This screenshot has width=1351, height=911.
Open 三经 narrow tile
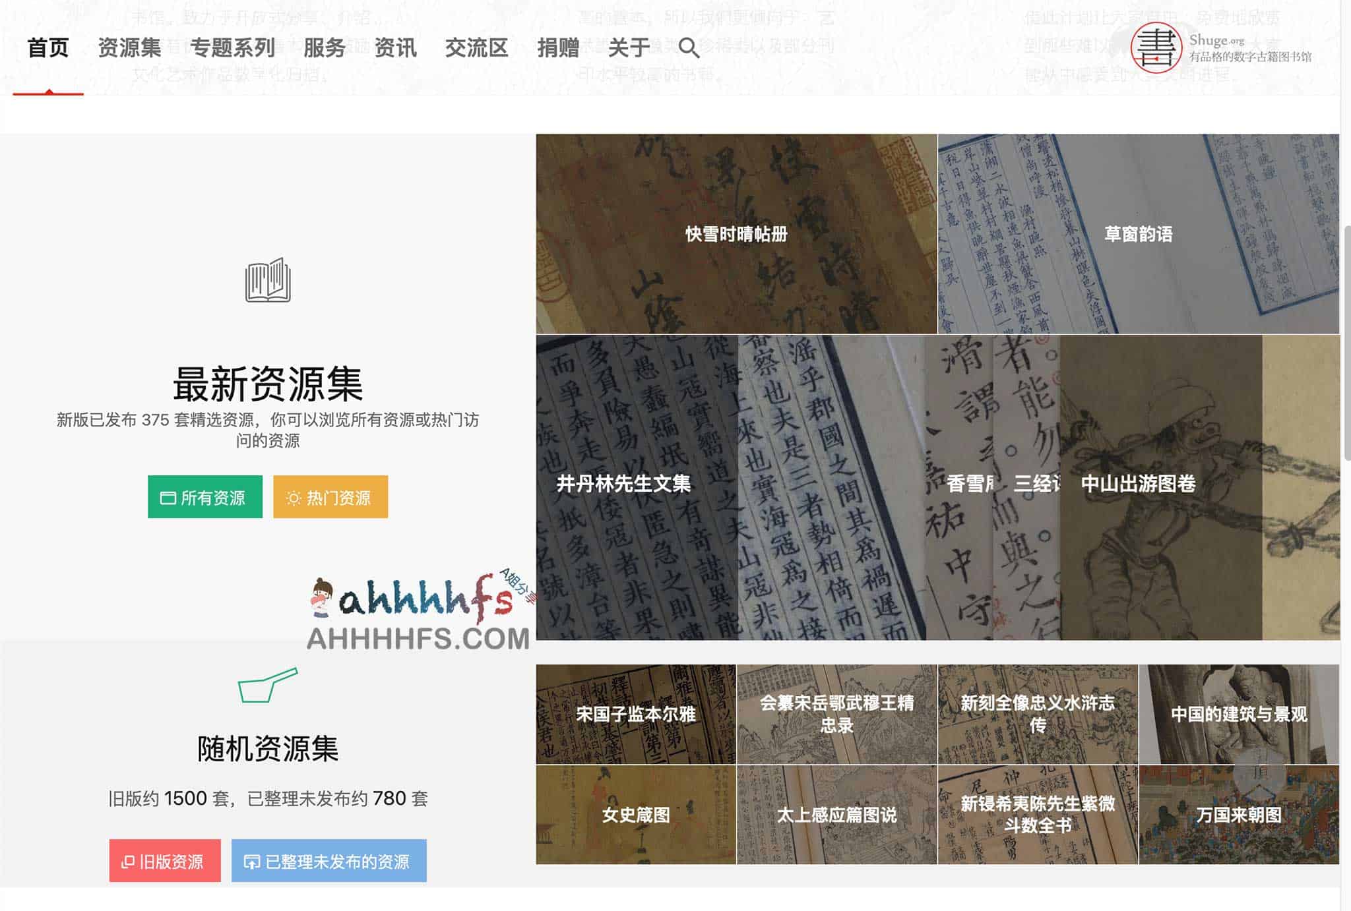pyautogui.click(x=1026, y=488)
